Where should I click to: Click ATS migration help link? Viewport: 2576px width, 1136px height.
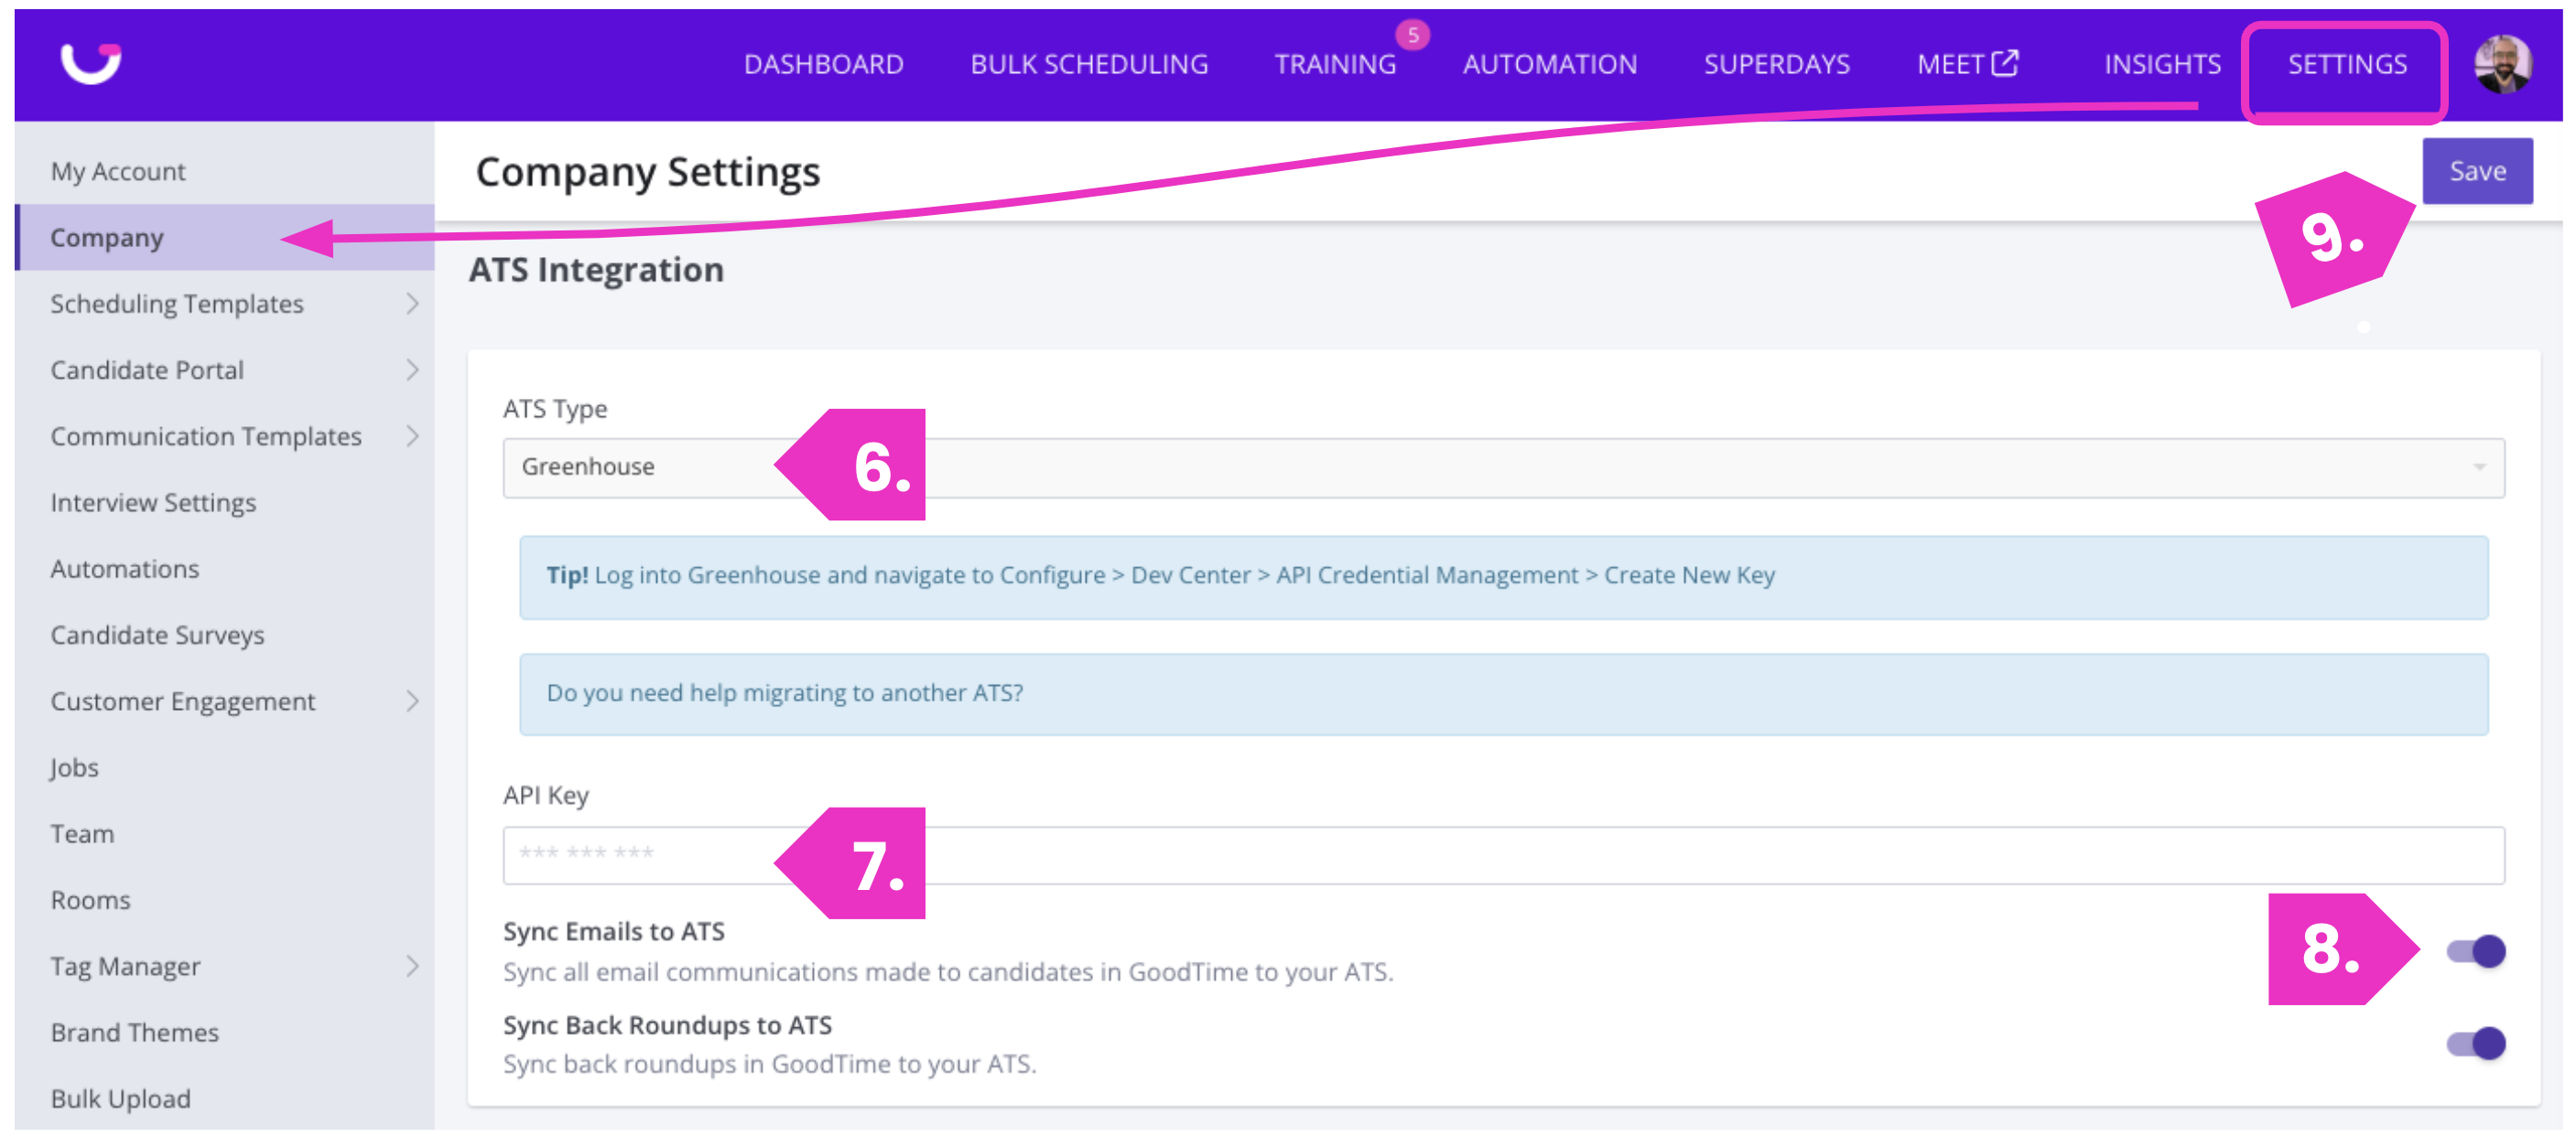(784, 692)
